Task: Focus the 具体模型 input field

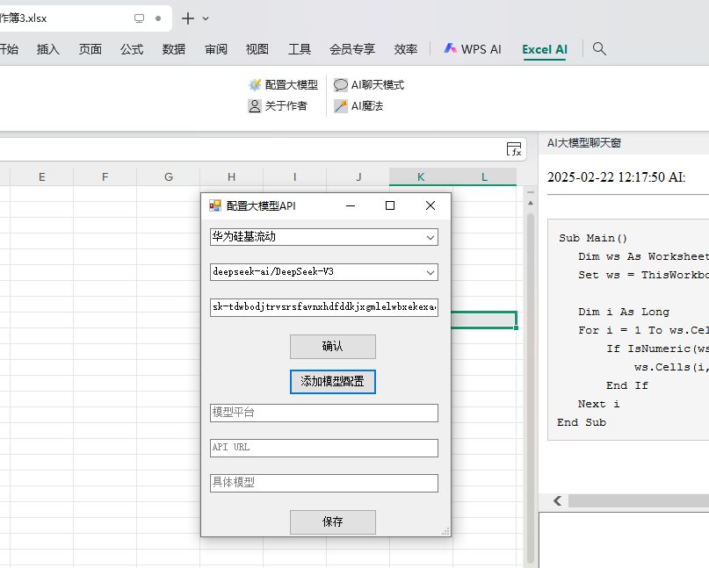Action: 324,483
